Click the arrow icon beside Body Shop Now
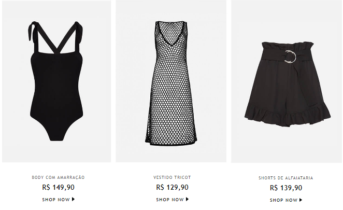 pyautogui.click(x=73, y=199)
